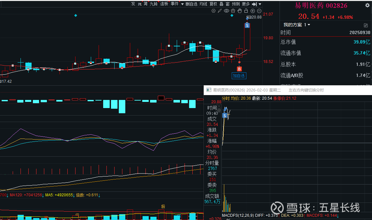This screenshot has width=372, height=220.
Task: Zoom out with the minus circle icon
Action: pos(259,11)
